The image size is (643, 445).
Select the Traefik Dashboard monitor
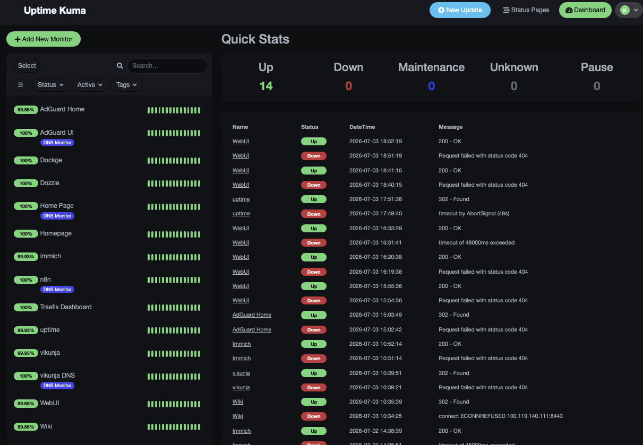point(109,308)
